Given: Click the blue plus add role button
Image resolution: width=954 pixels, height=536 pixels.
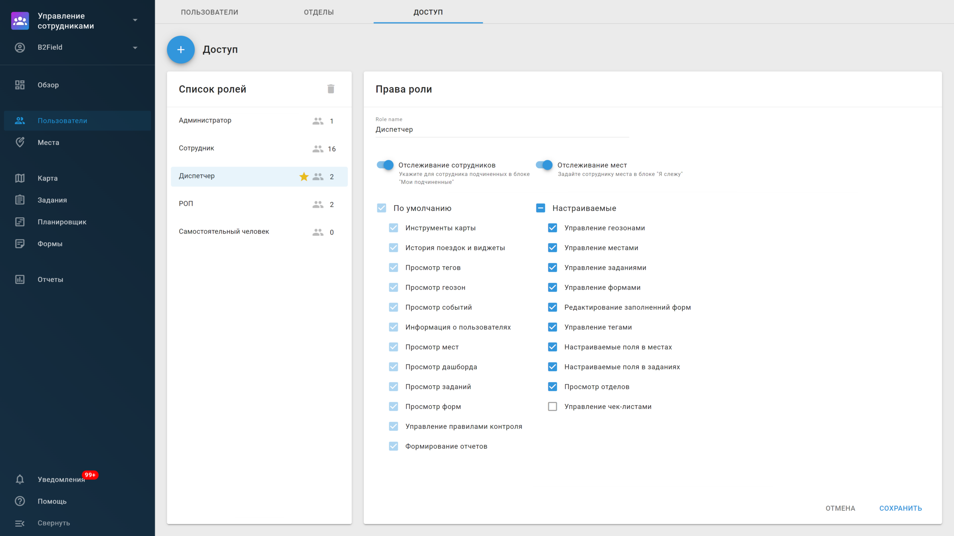Looking at the screenshot, I should tap(181, 50).
